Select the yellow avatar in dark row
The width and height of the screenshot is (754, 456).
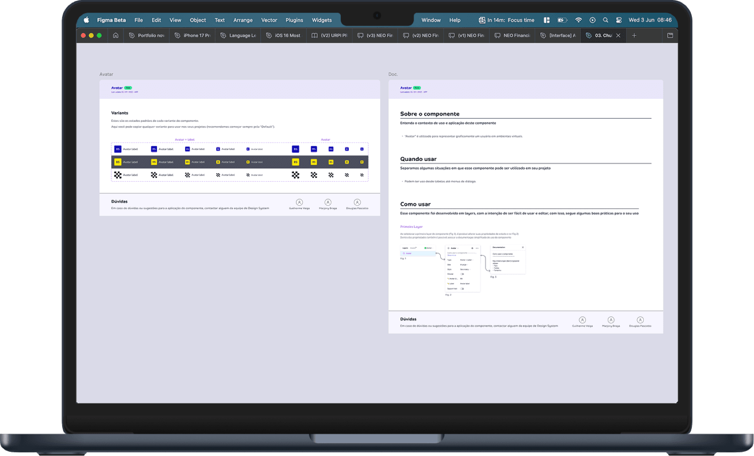click(x=118, y=162)
